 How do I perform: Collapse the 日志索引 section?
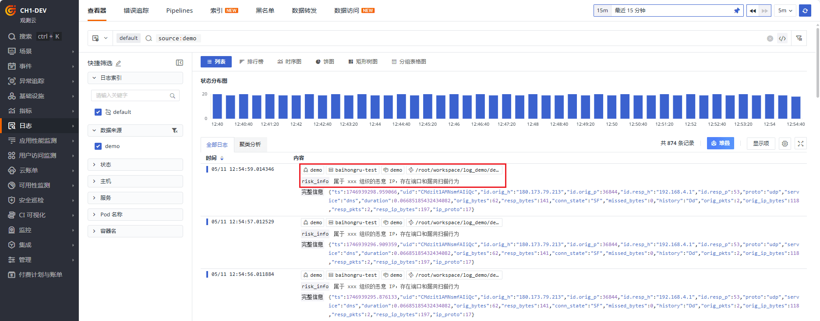click(135, 78)
